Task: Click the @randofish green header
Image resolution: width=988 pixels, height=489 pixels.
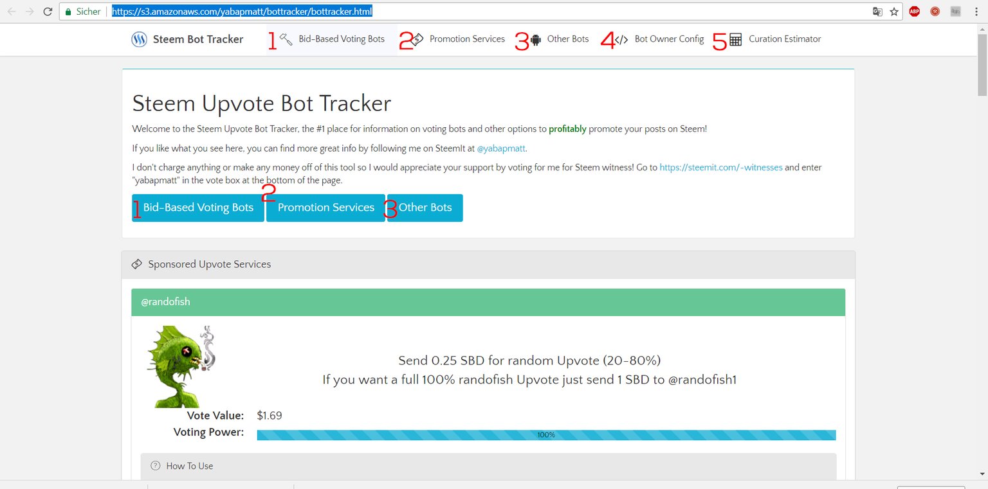Action: (x=488, y=302)
